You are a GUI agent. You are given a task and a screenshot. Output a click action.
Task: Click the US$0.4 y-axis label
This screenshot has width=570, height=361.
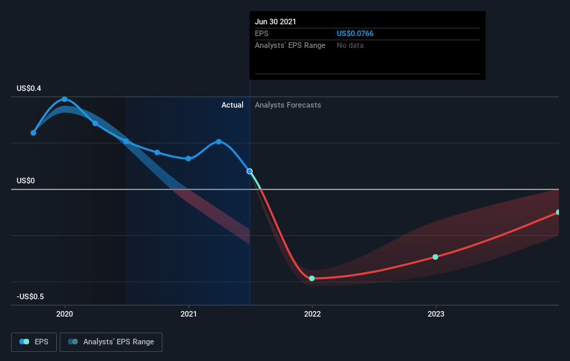pyautogui.click(x=28, y=88)
